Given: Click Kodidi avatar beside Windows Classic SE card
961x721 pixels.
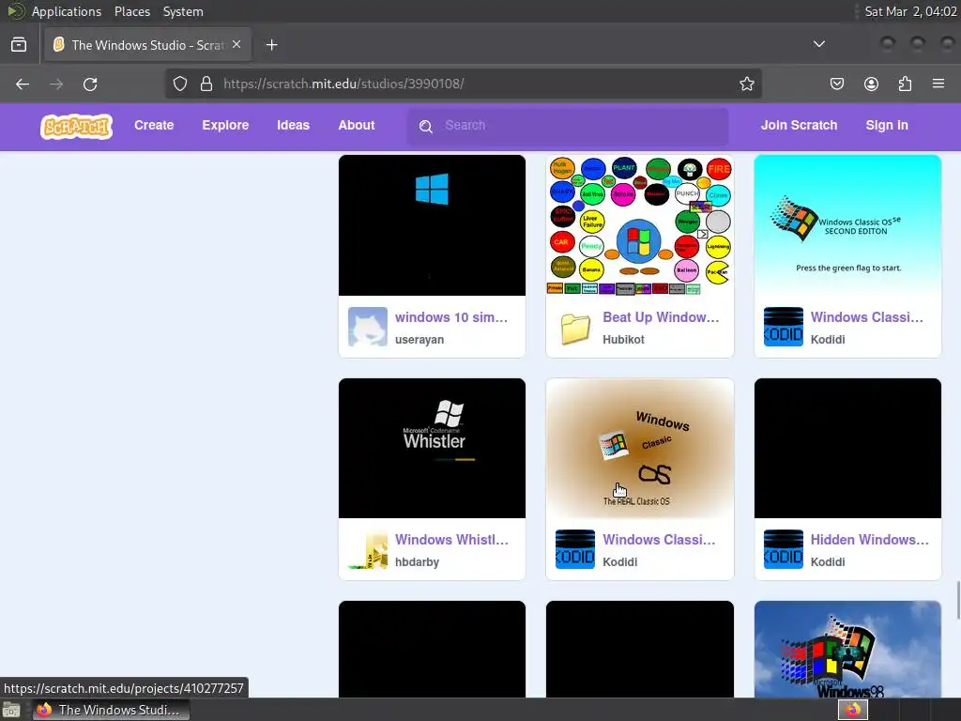Looking at the screenshot, I should (x=784, y=327).
